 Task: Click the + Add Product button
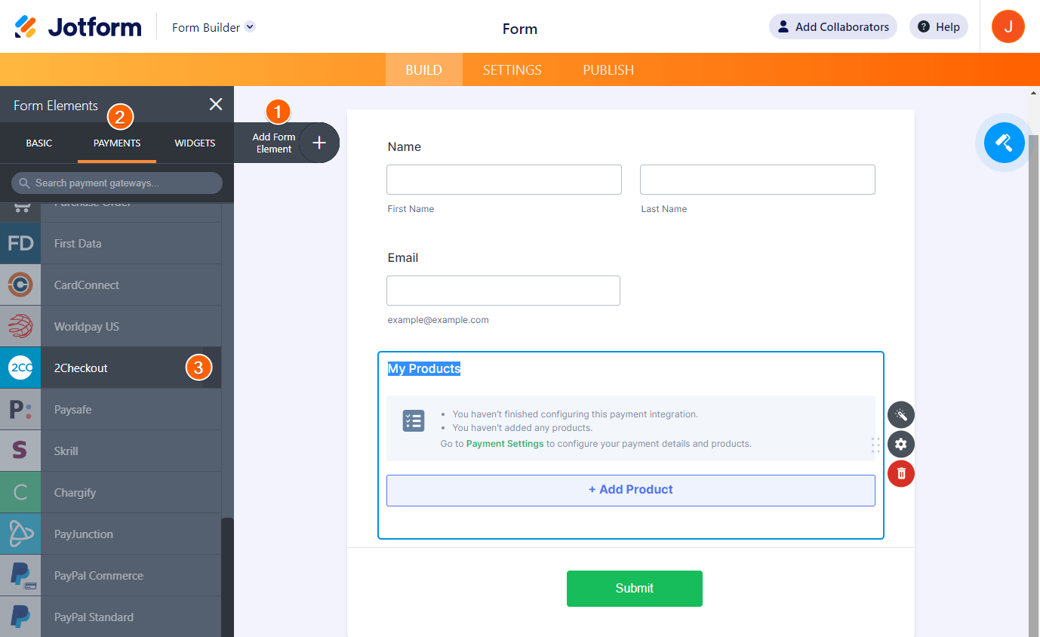pyautogui.click(x=631, y=490)
